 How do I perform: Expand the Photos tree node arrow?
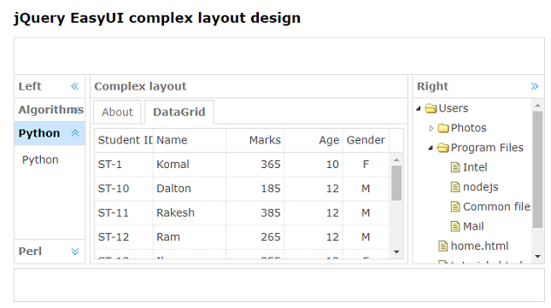click(x=431, y=128)
